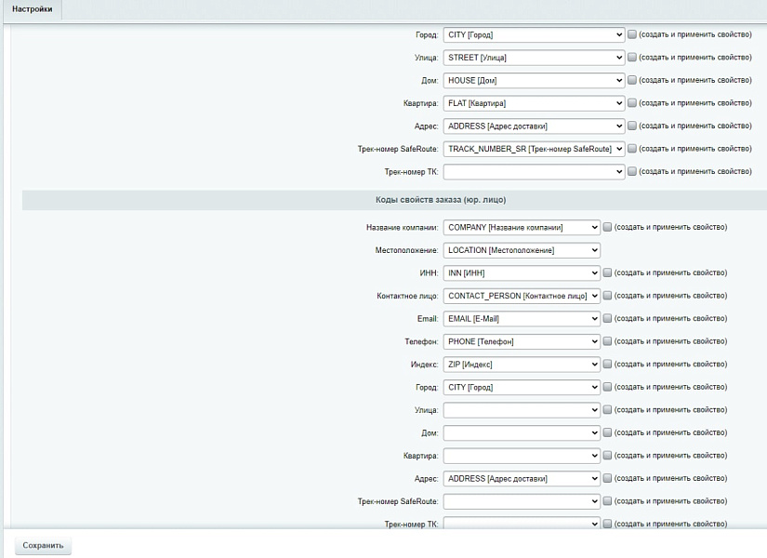Open the FLAT [Квартира] dropdown
The width and height of the screenshot is (767, 558).
(x=534, y=103)
